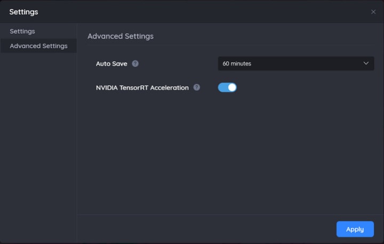Click the Auto Save label text

coord(111,64)
